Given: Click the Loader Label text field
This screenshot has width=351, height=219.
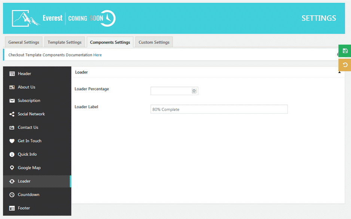Looking at the screenshot, I should click(219, 109).
